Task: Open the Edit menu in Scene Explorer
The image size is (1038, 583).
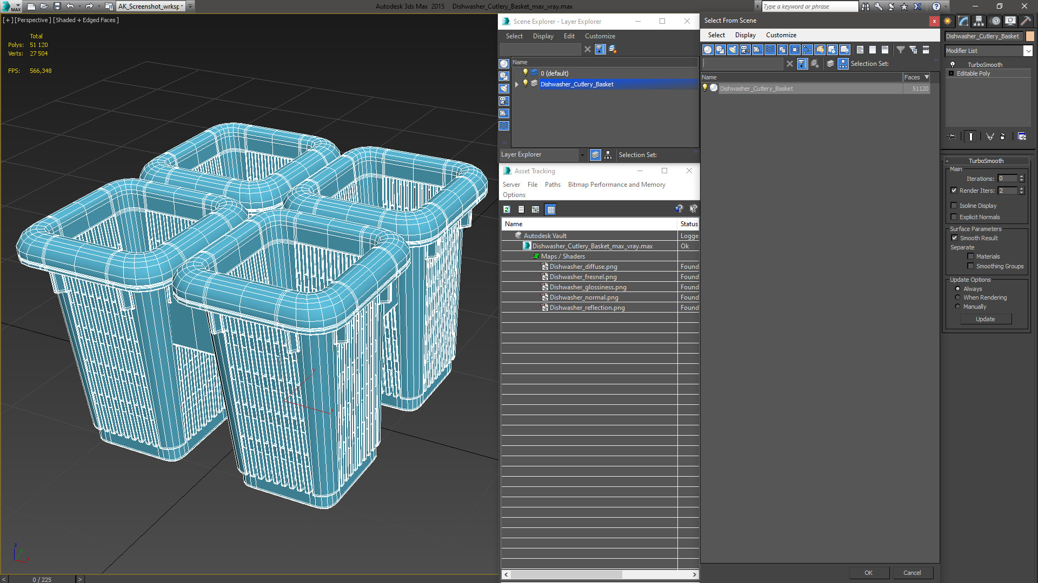Action: click(x=569, y=36)
